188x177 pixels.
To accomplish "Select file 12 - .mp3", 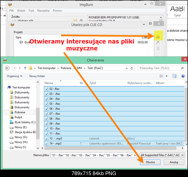I will pos(114,139).
